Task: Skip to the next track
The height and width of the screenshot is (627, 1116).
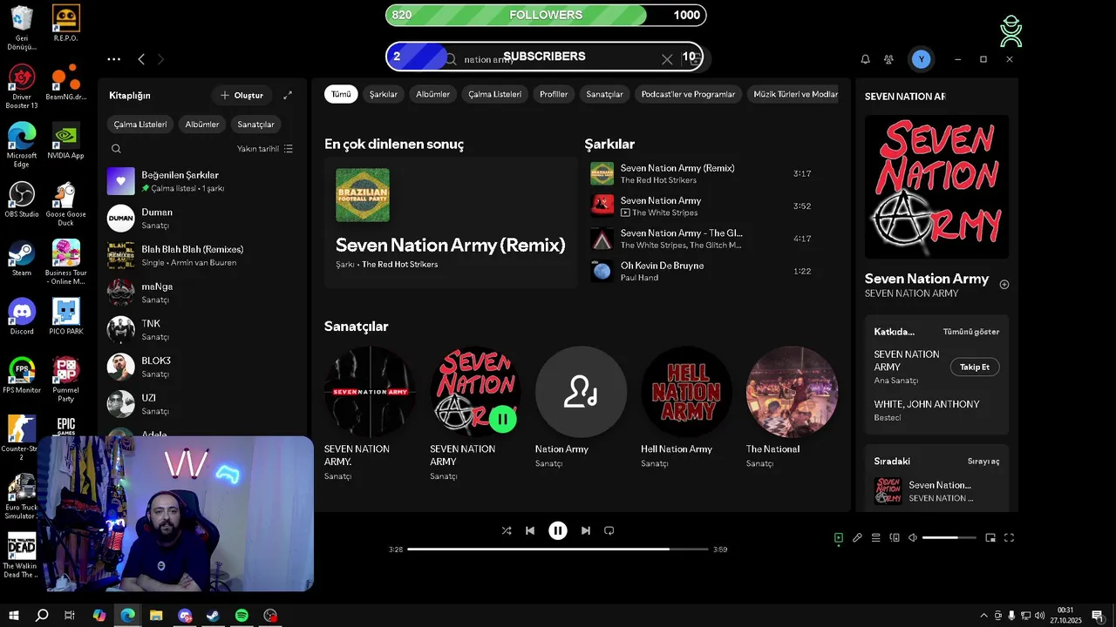Action: (x=586, y=530)
